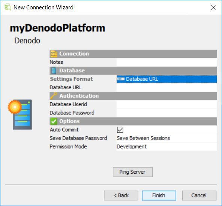222x206 pixels.
Task: Collapse the Connection section header
Action: 133,54
